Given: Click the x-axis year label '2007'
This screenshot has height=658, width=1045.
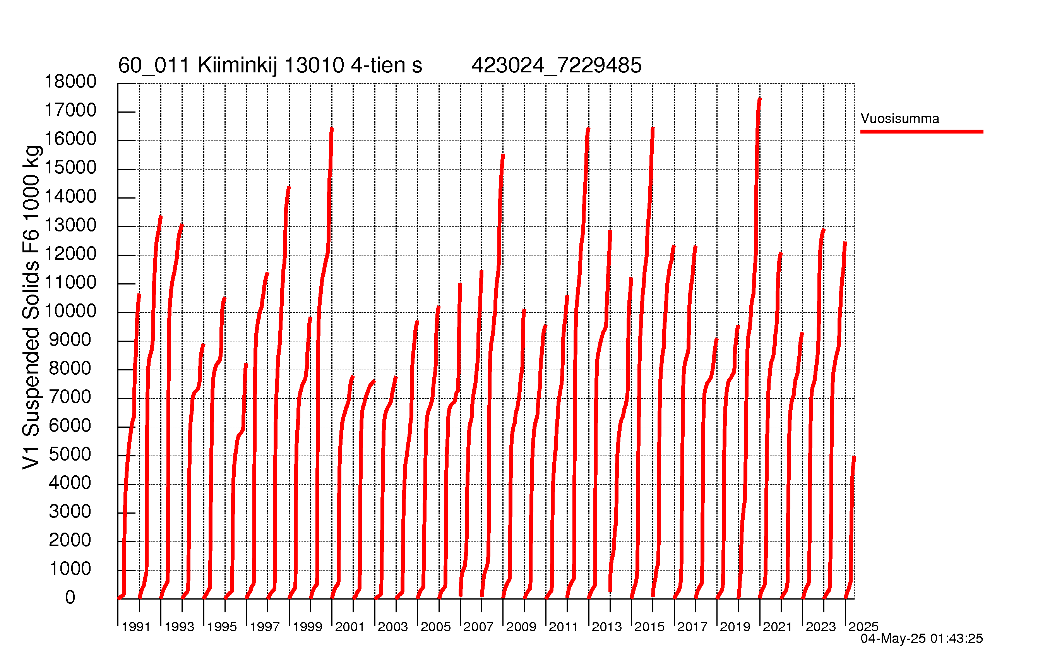Looking at the screenshot, I should tap(478, 627).
